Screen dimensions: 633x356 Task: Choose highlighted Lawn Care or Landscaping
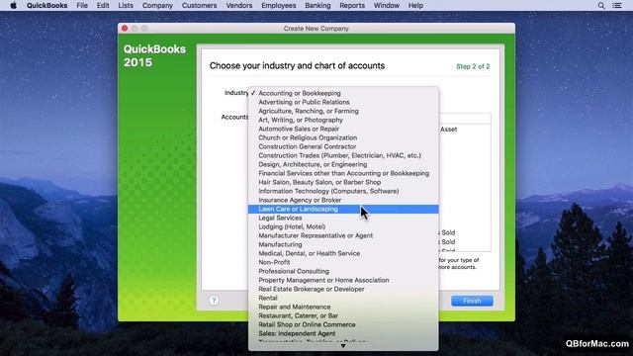coord(343,209)
